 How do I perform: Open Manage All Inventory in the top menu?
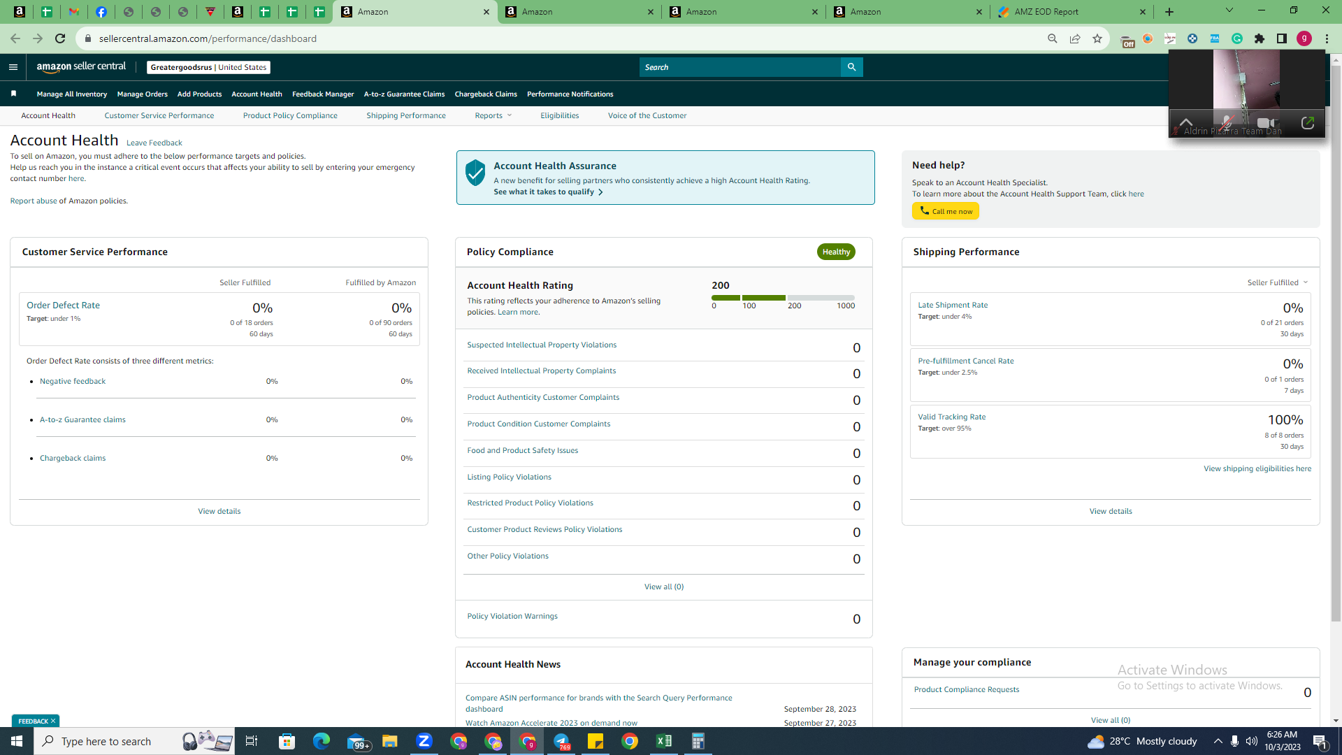point(72,94)
